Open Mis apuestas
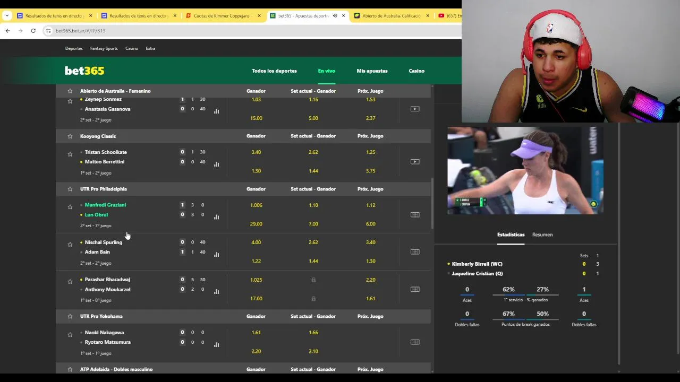Image resolution: width=680 pixels, height=382 pixels. (x=372, y=71)
